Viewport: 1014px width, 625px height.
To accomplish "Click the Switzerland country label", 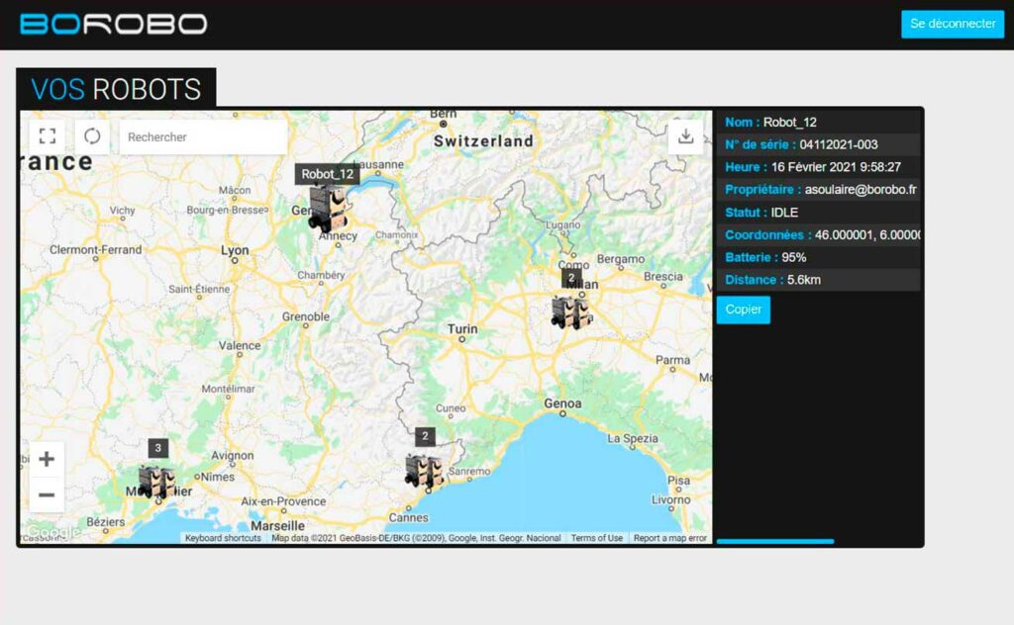I will tap(483, 140).
